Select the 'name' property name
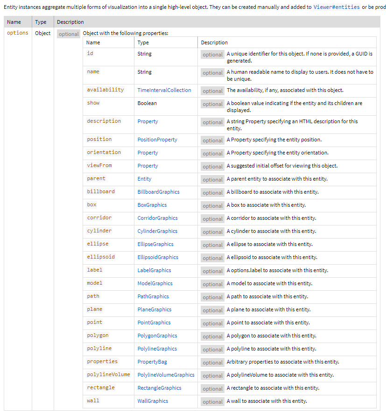Viewport: 386px width, 414px height. 93,71
